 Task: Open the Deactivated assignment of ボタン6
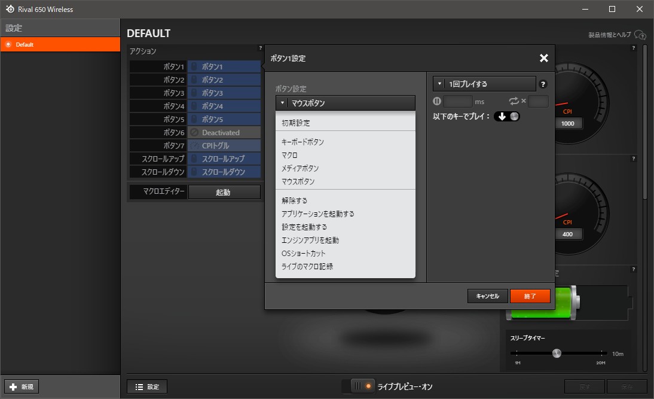click(x=224, y=132)
